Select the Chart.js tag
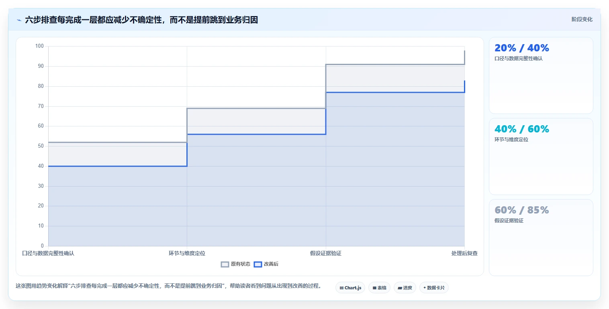 [350, 288]
